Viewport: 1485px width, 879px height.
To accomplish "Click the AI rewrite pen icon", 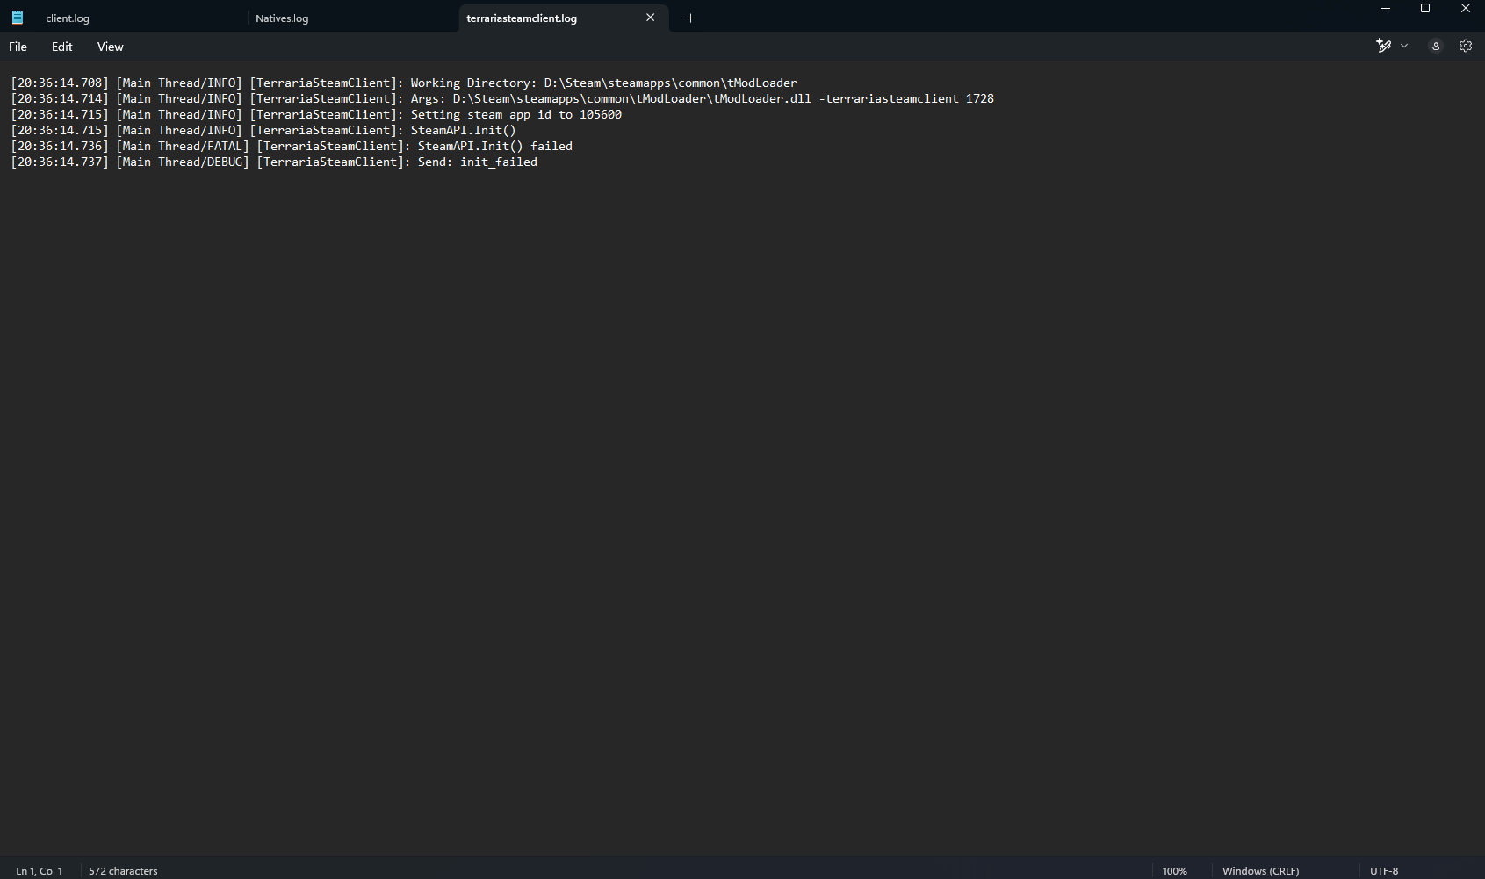I will [1383, 46].
